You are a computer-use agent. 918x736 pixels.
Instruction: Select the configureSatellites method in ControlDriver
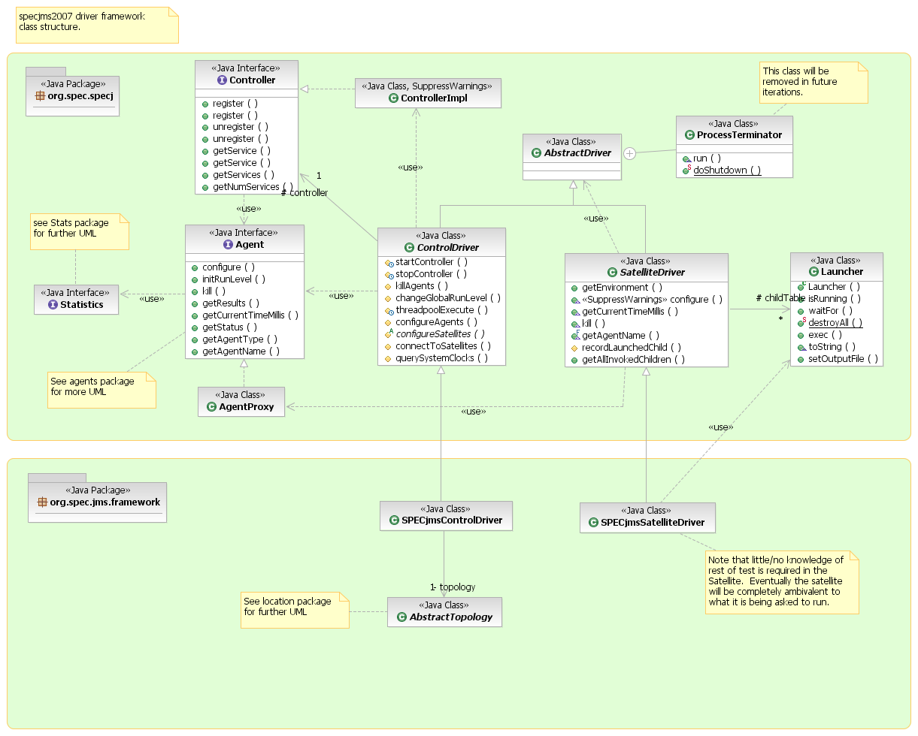[x=440, y=333]
